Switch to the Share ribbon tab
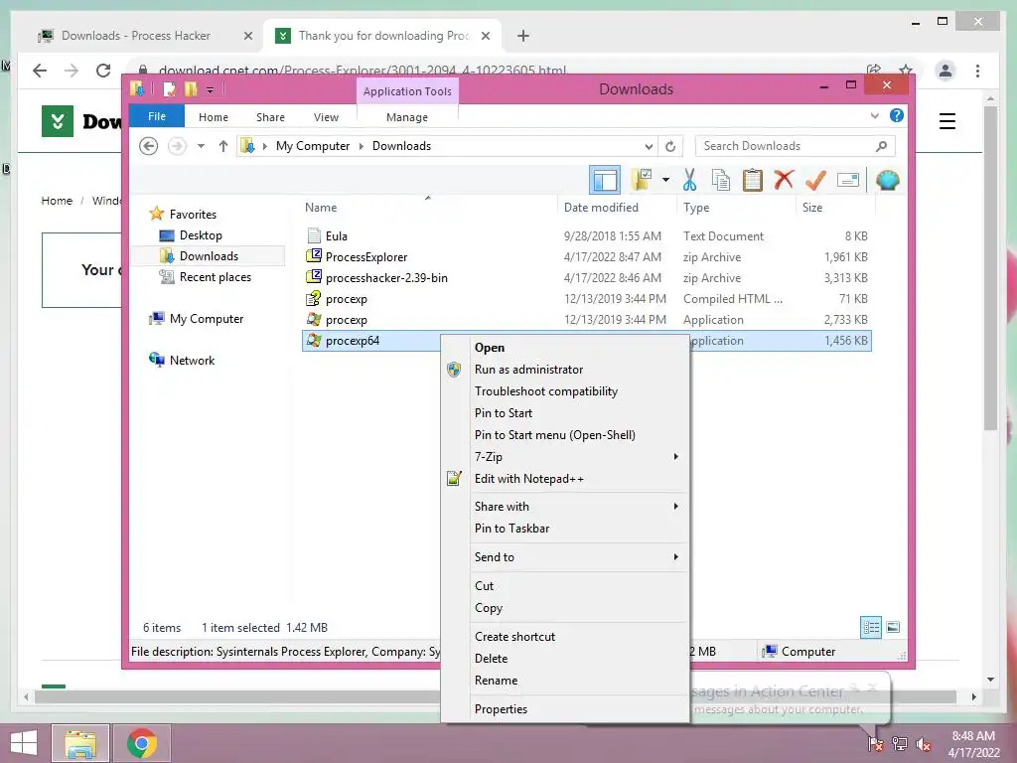Screen dimensions: 1017x763 [270, 117]
